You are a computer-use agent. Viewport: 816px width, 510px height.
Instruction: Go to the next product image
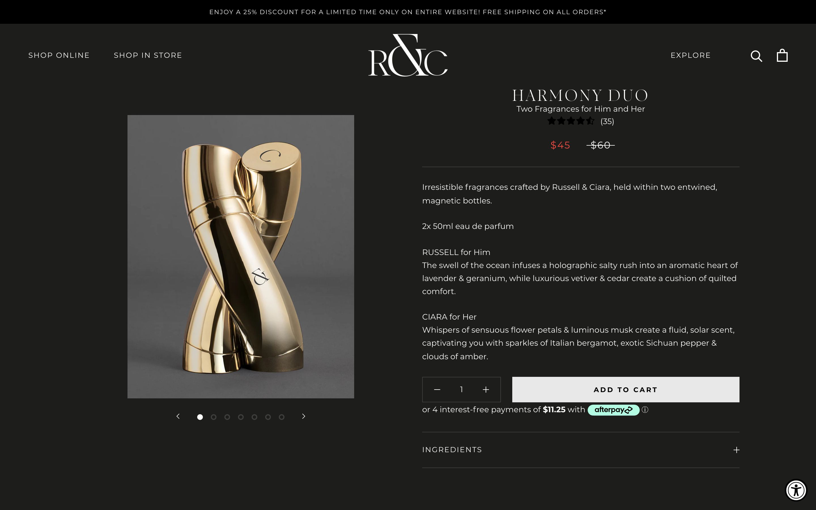coord(303,416)
